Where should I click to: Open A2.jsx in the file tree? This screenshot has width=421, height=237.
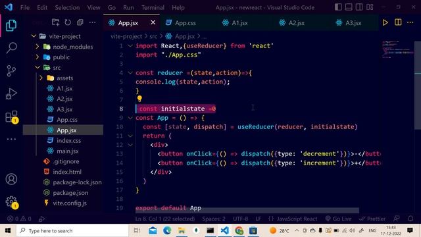(64, 99)
